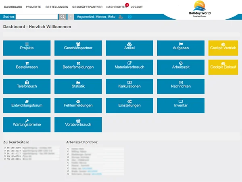Click the magnifier search button
This screenshot has width=242, height=182.
click(63, 17)
